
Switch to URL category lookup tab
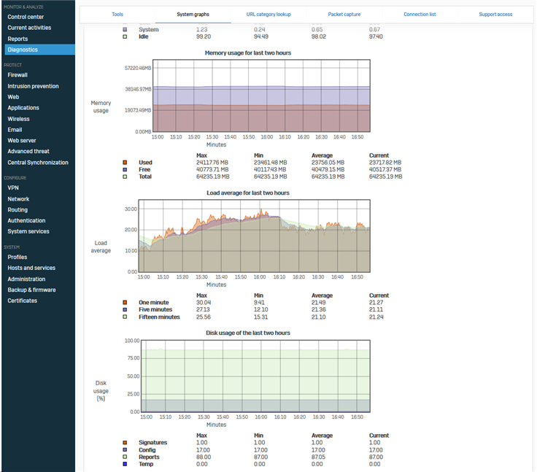[x=269, y=15]
